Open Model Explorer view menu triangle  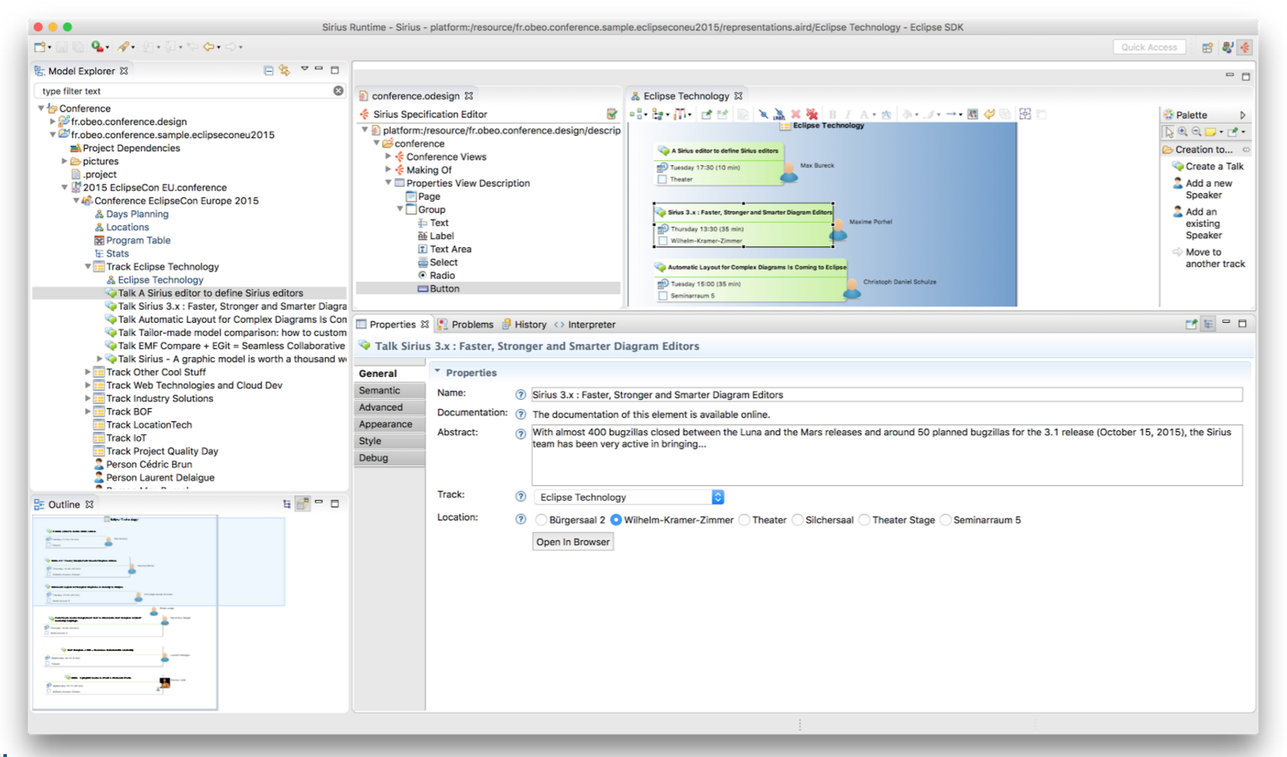coord(305,69)
